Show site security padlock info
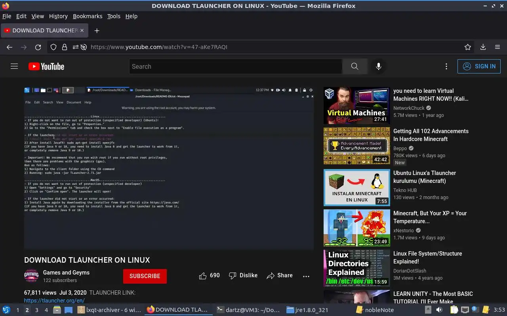Image resolution: width=507 pixels, height=316 pixels. tap(65, 47)
